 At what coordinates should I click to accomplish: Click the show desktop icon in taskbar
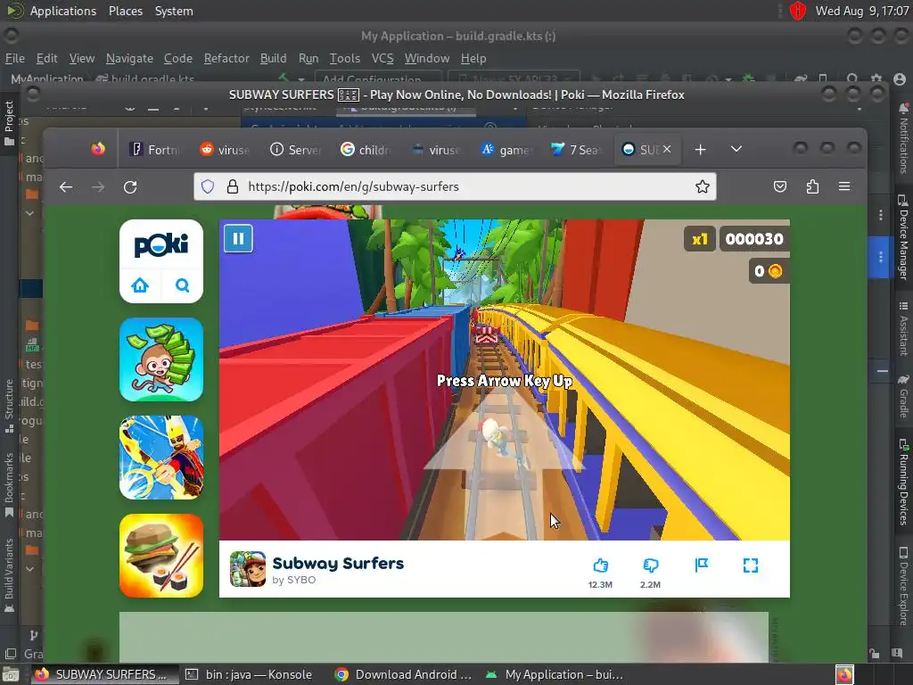(x=11, y=674)
